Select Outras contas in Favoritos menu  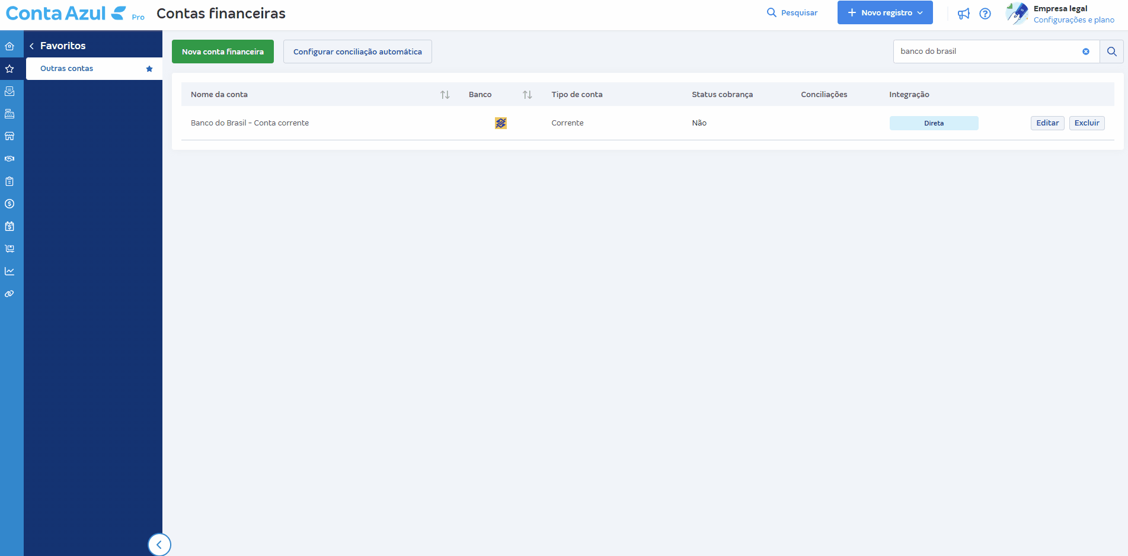pos(66,69)
